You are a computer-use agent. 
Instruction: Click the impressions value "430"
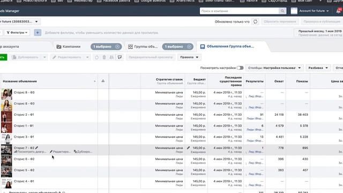[305, 159]
